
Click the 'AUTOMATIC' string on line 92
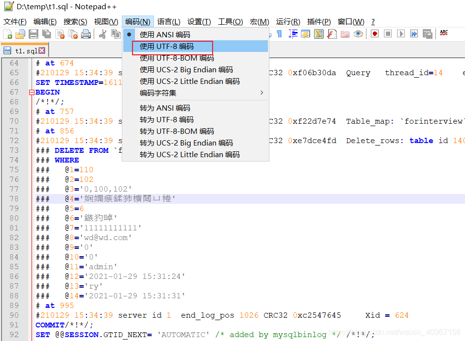tap(183, 335)
